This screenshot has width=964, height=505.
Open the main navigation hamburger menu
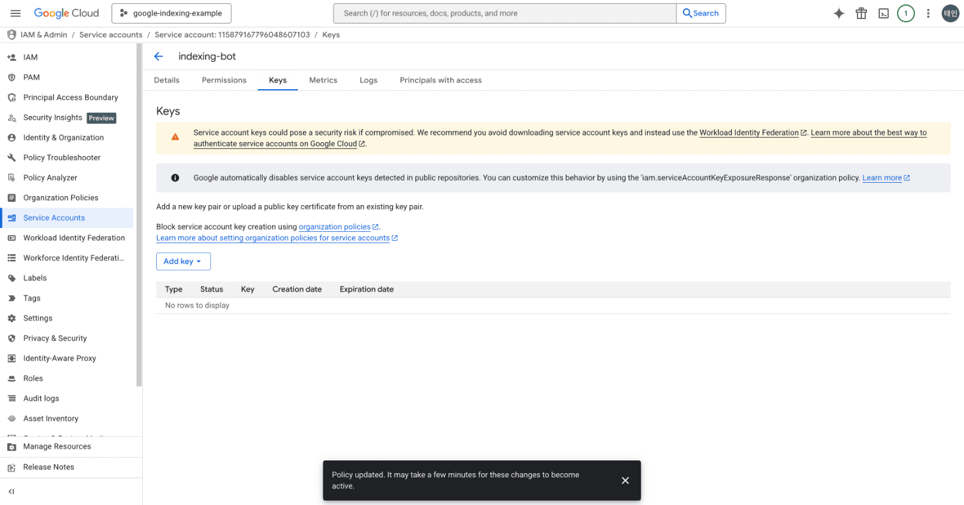tap(16, 13)
